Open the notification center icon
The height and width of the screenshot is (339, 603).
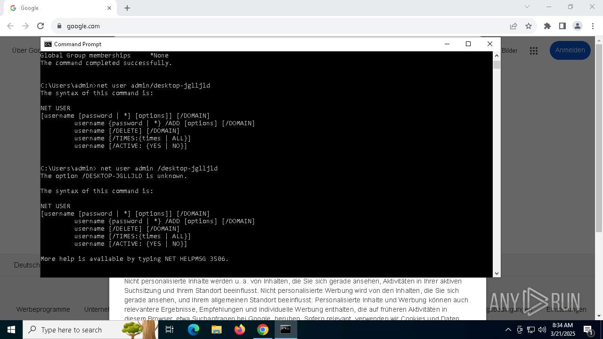click(x=588, y=330)
